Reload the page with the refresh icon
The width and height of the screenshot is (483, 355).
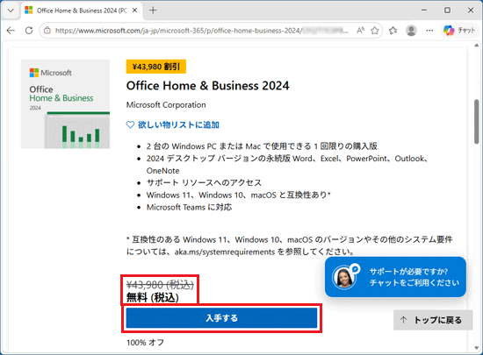(29, 31)
